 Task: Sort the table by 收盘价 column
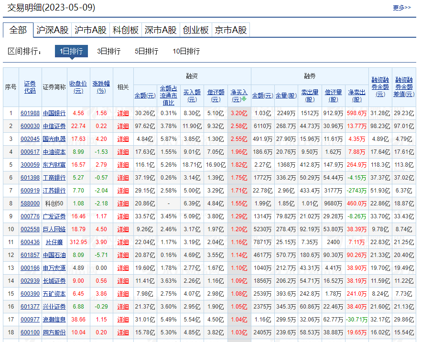78,87
